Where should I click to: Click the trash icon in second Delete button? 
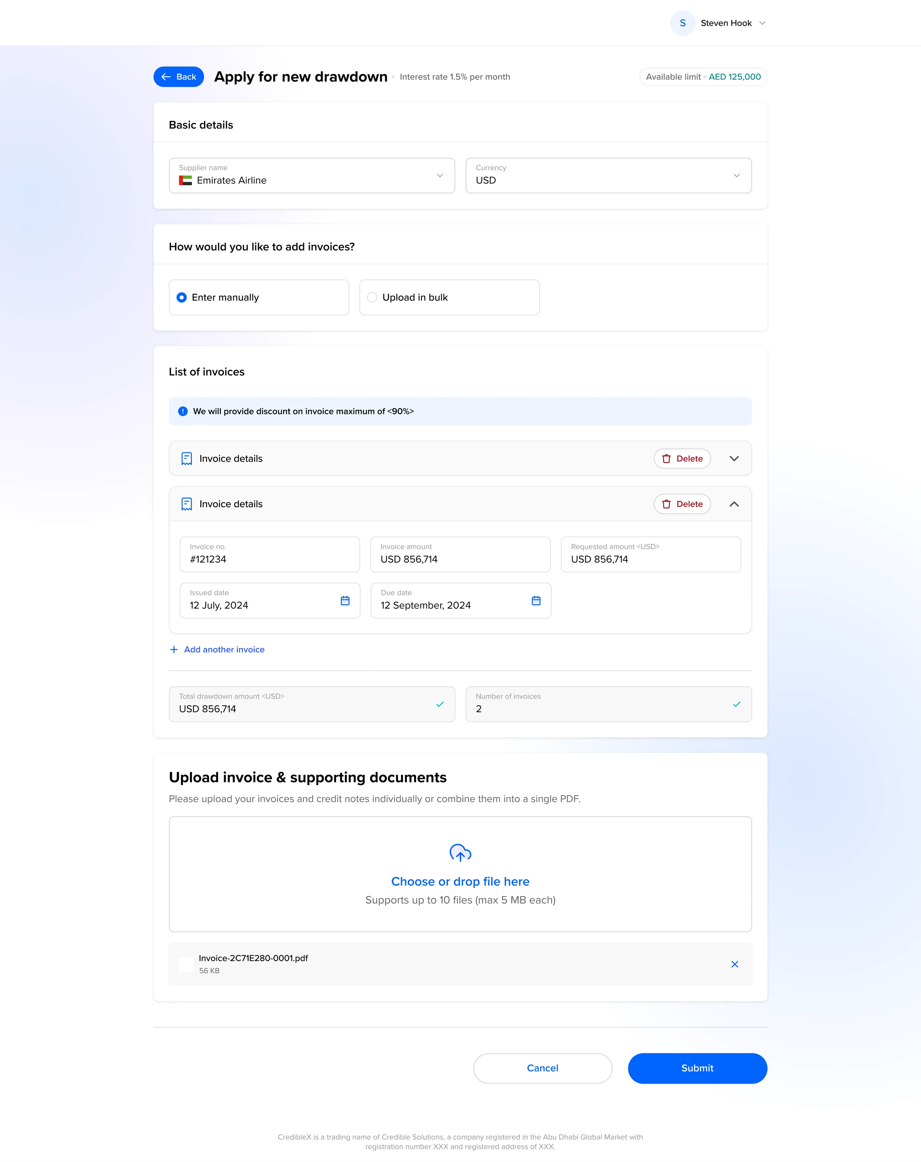(x=666, y=504)
